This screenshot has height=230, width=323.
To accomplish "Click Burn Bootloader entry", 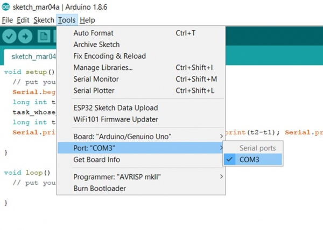I will (100, 189).
